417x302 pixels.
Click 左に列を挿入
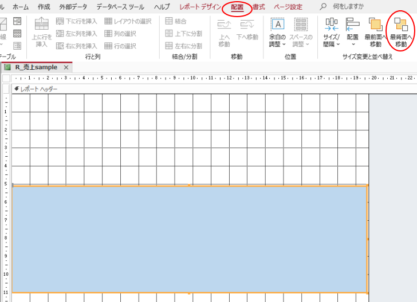point(77,34)
